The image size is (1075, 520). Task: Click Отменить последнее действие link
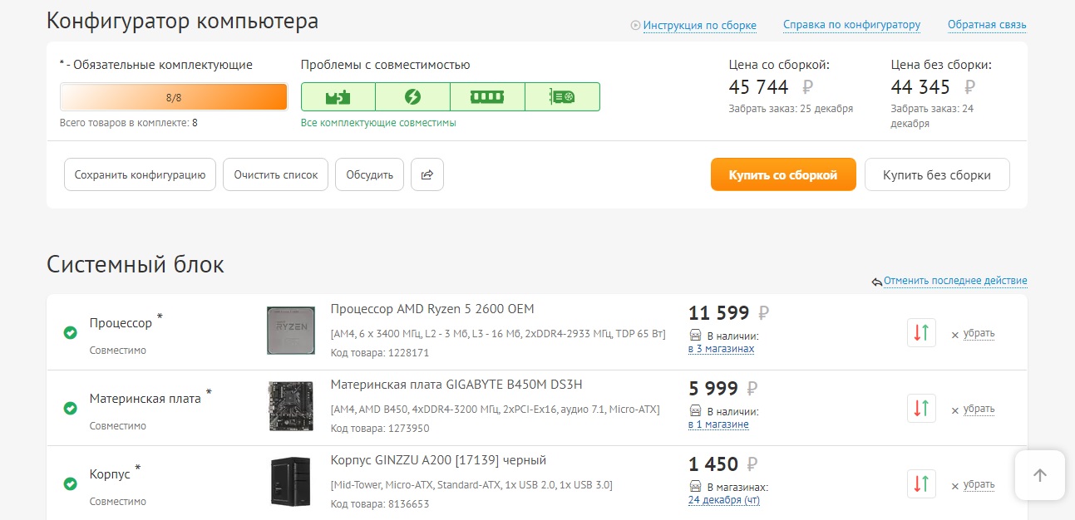[x=955, y=281]
